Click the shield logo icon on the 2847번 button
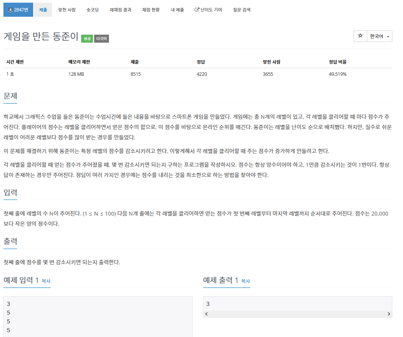 10,10
